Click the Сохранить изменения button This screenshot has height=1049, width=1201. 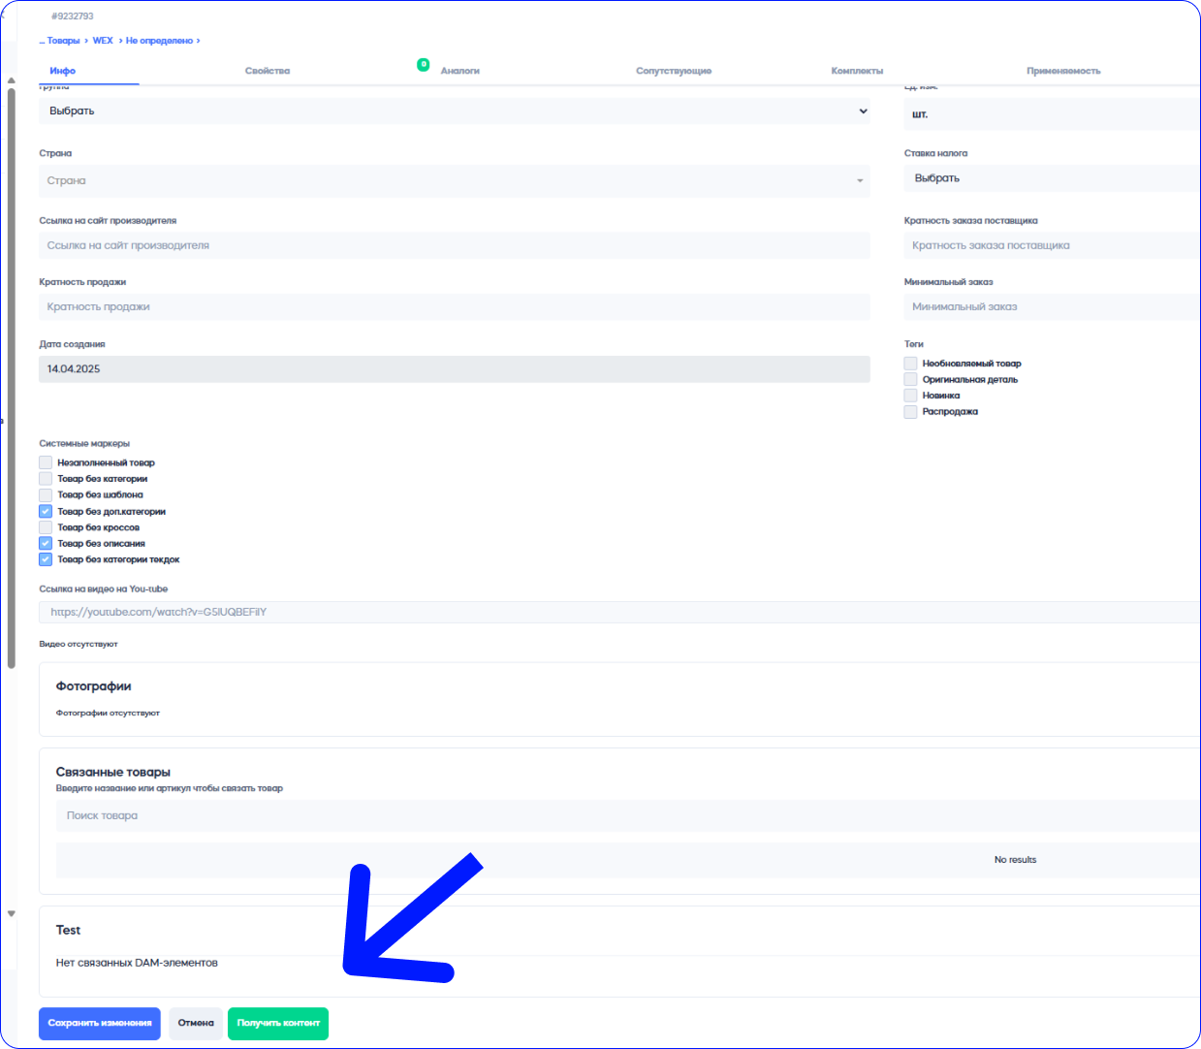click(x=100, y=1024)
